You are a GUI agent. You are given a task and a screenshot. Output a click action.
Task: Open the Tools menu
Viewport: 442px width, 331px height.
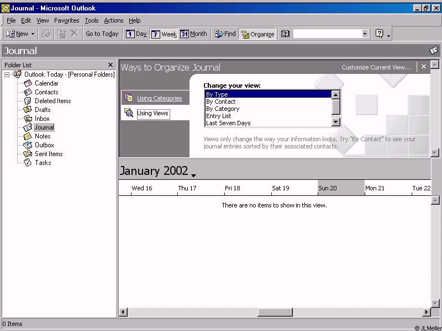tap(92, 20)
